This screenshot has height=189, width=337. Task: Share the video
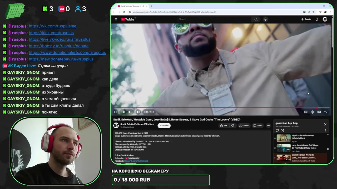[244, 125]
